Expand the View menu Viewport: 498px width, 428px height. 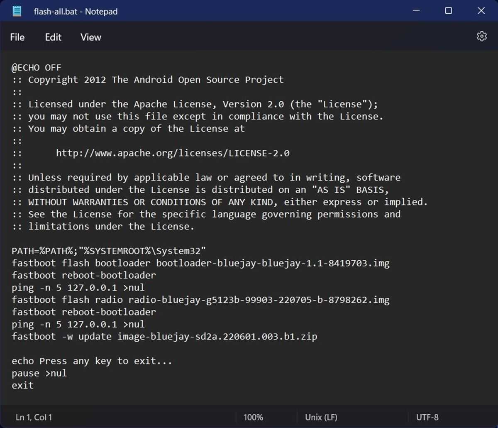point(90,37)
